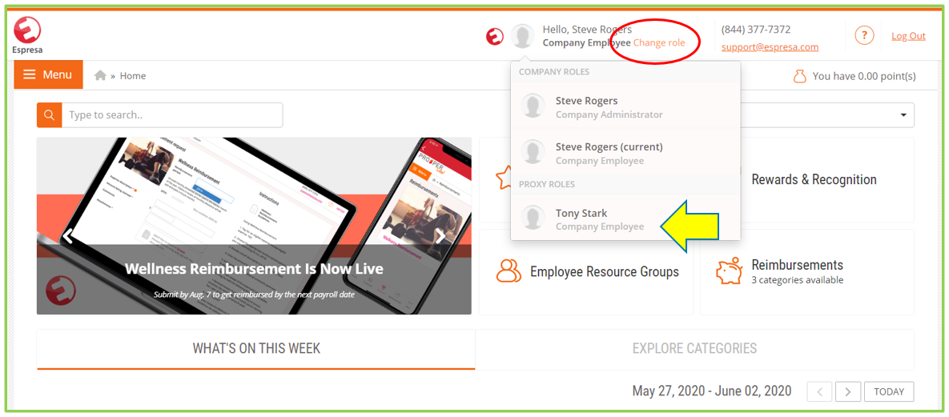Click the Espresa logo in header
Viewport: 949px width, 417px height.
pyautogui.click(x=27, y=35)
